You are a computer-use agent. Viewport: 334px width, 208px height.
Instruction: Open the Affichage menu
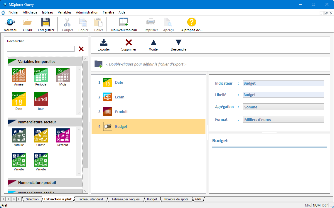30,12
